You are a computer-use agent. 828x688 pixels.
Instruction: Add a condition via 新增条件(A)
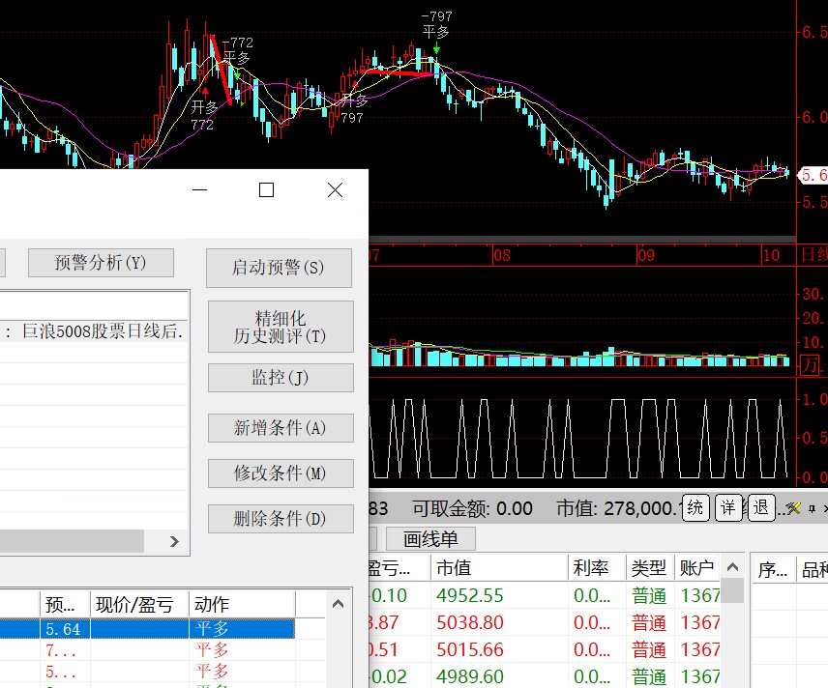(281, 427)
